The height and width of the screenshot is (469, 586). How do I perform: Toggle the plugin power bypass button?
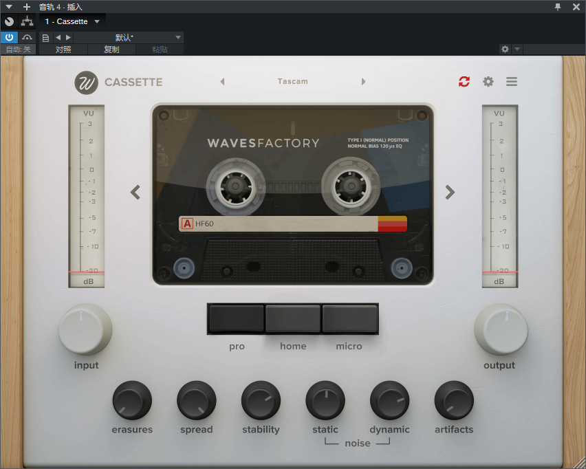click(10, 37)
